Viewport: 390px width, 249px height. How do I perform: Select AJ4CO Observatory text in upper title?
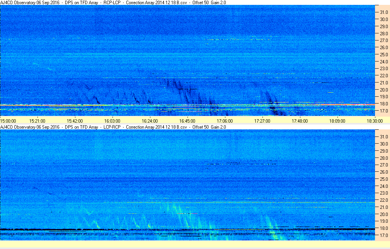pos(17,3)
